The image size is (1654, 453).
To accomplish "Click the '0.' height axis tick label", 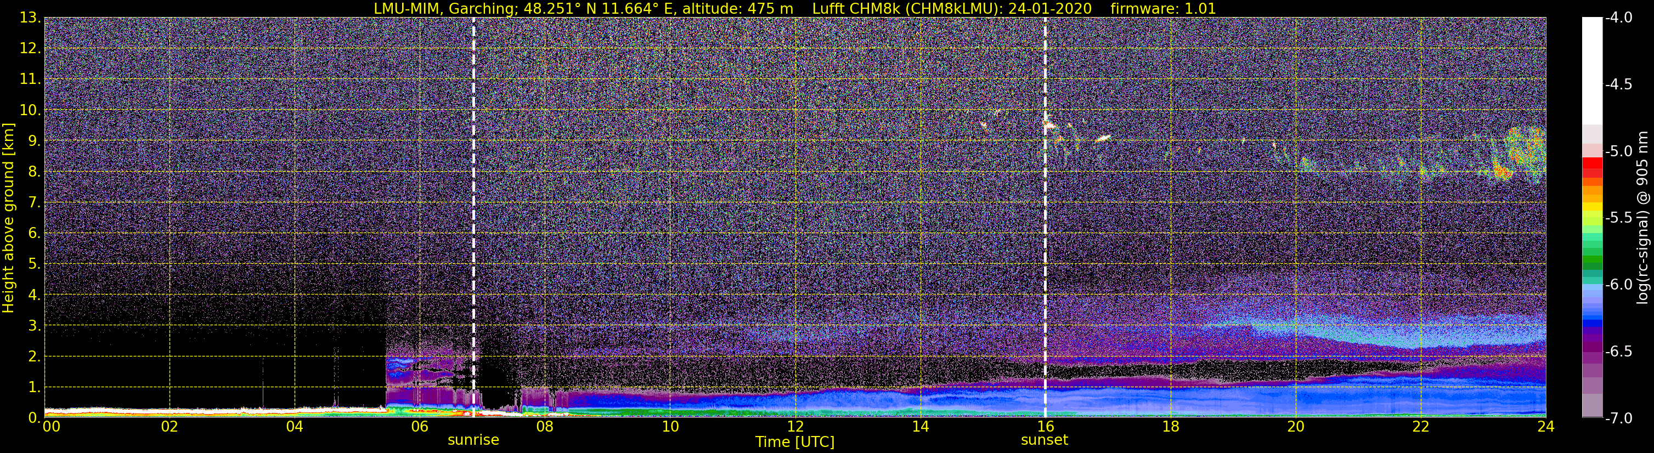I will coord(34,418).
